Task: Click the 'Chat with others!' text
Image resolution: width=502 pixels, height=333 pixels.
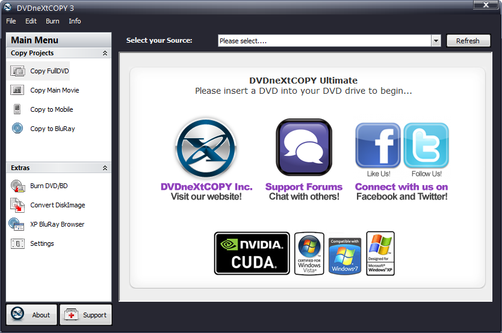Action: [304, 196]
